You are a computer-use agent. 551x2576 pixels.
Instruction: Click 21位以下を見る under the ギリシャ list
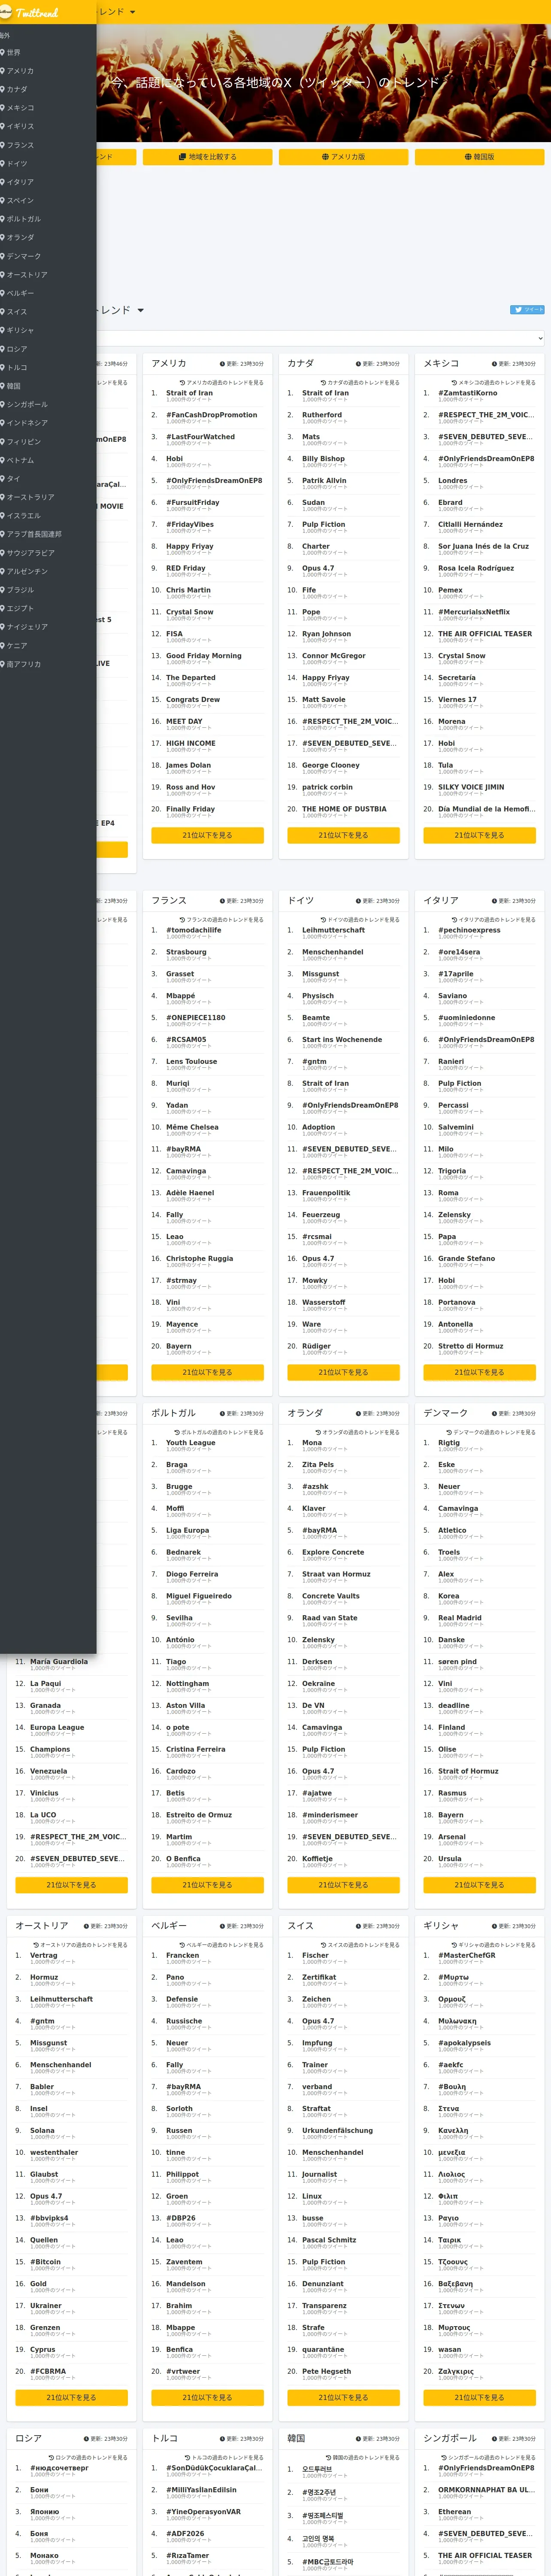479,2397
